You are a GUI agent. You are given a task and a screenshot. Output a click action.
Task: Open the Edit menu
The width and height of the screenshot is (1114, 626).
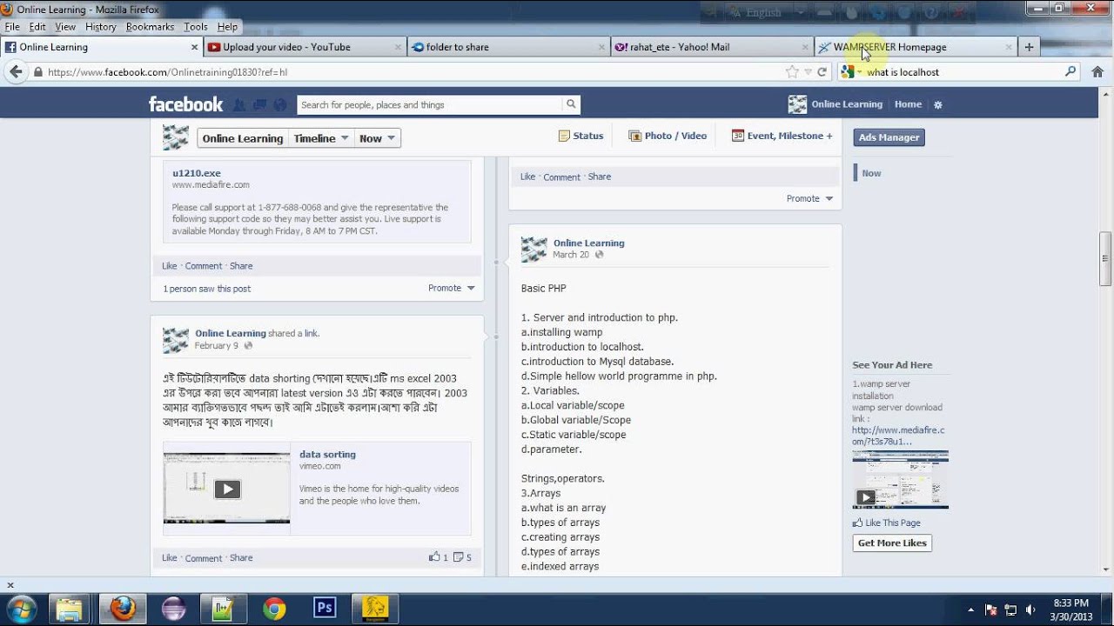pos(37,27)
